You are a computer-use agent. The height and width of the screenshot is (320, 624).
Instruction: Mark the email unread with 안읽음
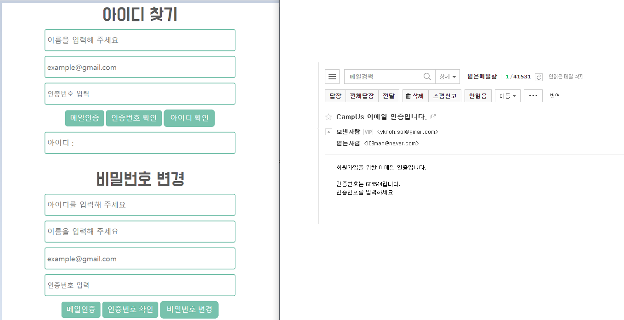(478, 95)
